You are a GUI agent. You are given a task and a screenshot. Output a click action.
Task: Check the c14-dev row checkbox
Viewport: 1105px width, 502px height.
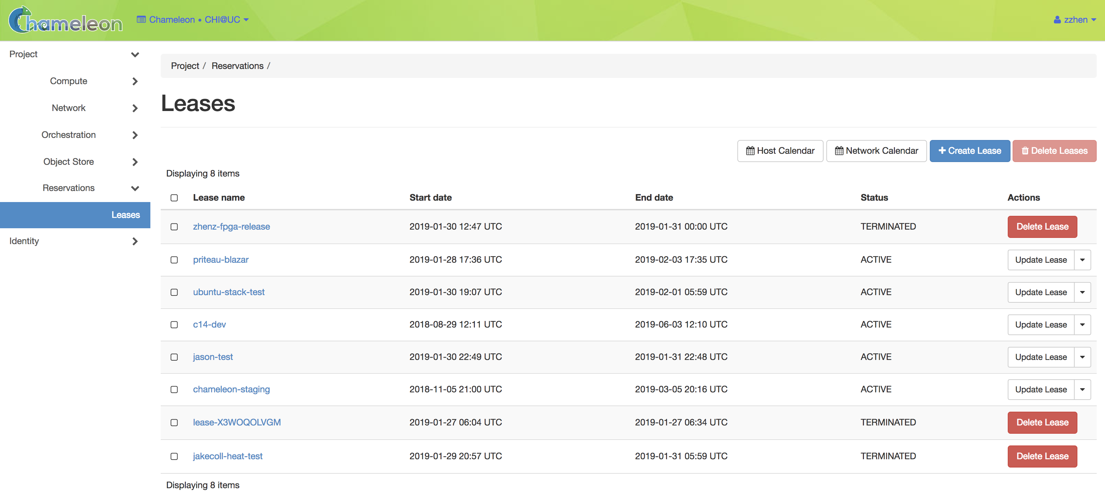(x=174, y=324)
